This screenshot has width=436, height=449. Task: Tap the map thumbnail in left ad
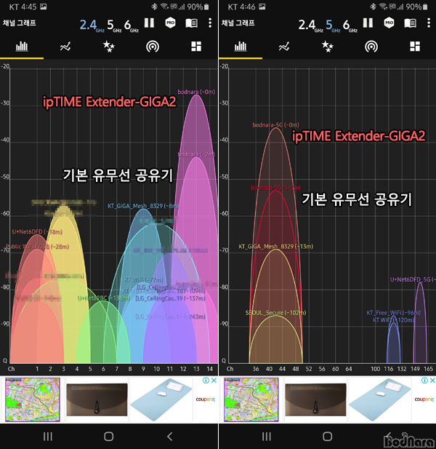point(33,400)
